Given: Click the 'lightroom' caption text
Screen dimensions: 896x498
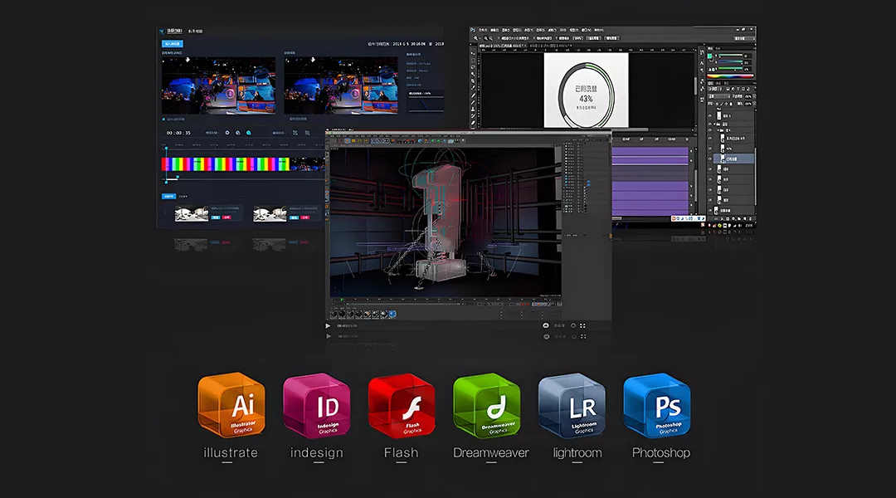Looking at the screenshot, I should pos(577,453).
